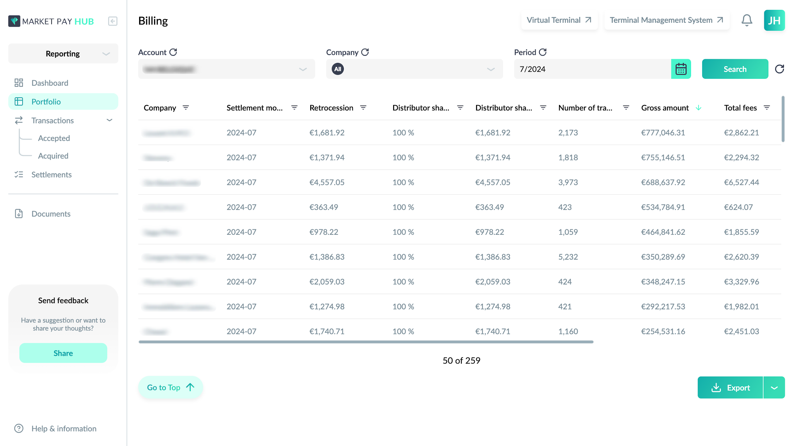Select the gross amount €777,046.31 cell
The image size is (795, 446).
pos(663,132)
